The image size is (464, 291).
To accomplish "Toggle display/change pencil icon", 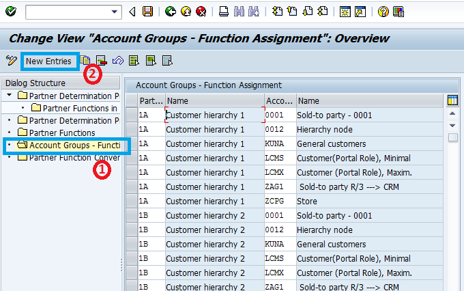I will (x=12, y=61).
